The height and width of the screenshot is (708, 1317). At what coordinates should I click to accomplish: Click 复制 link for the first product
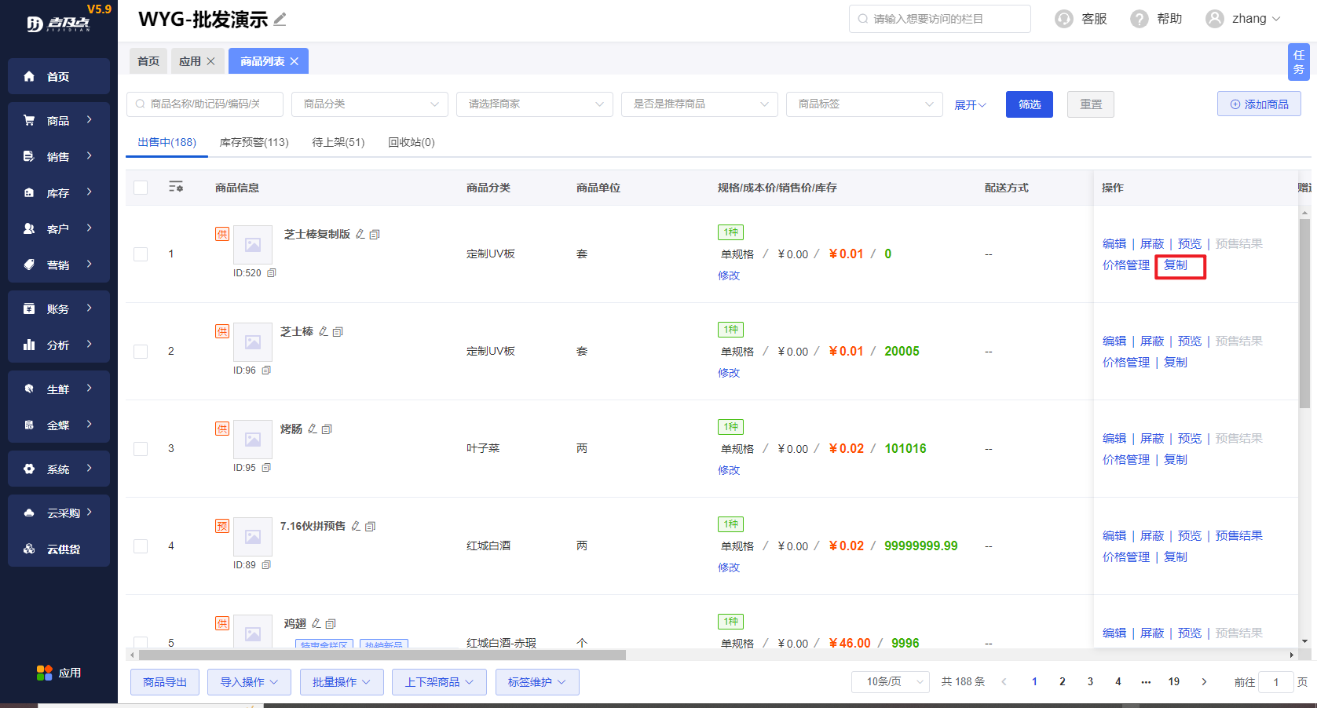[1176, 265]
